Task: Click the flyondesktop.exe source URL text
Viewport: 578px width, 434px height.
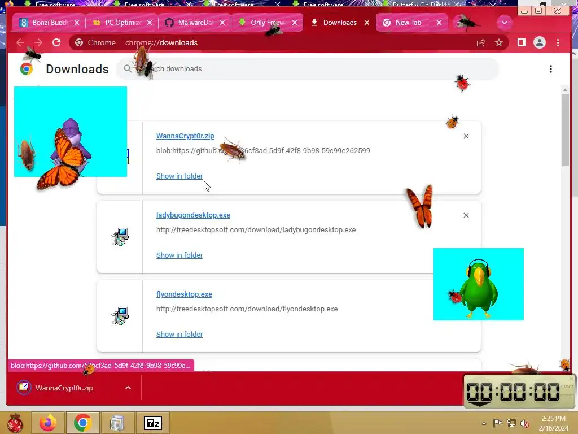Action: [247, 309]
